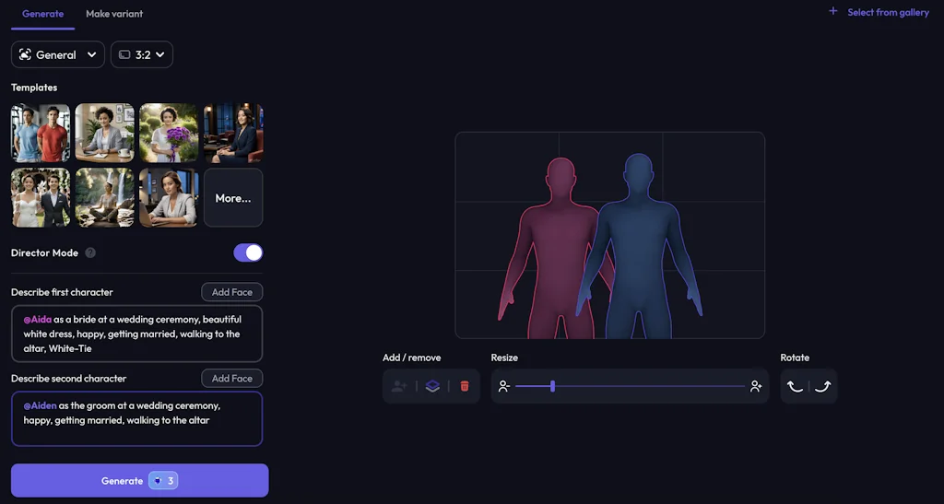Click the Resize slider handle
The width and height of the screenshot is (944, 504).
(553, 386)
